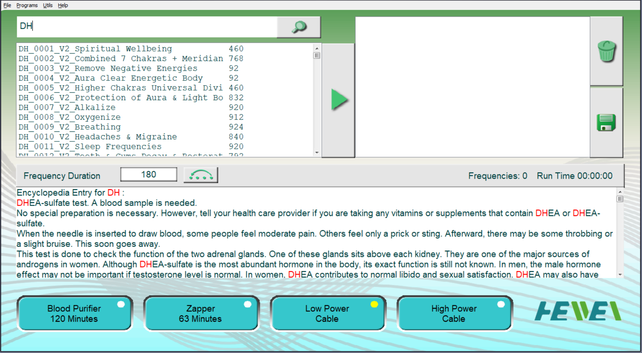Open the File menu
The image size is (642, 353).
click(x=7, y=5)
